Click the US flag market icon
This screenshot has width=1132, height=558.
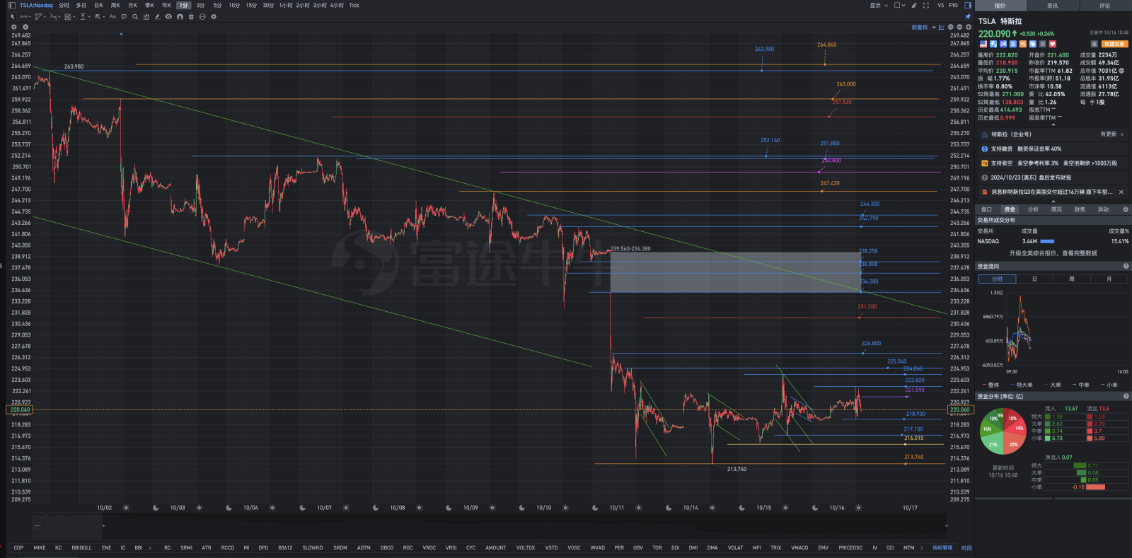coord(983,44)
